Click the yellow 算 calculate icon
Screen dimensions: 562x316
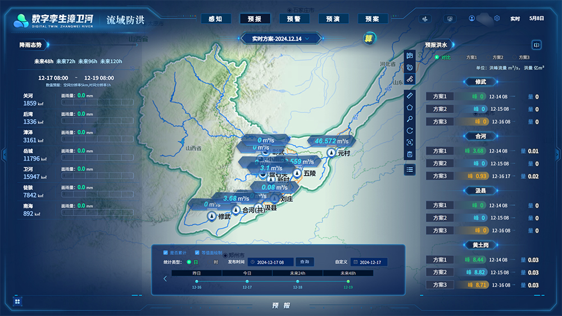[369, 38]
